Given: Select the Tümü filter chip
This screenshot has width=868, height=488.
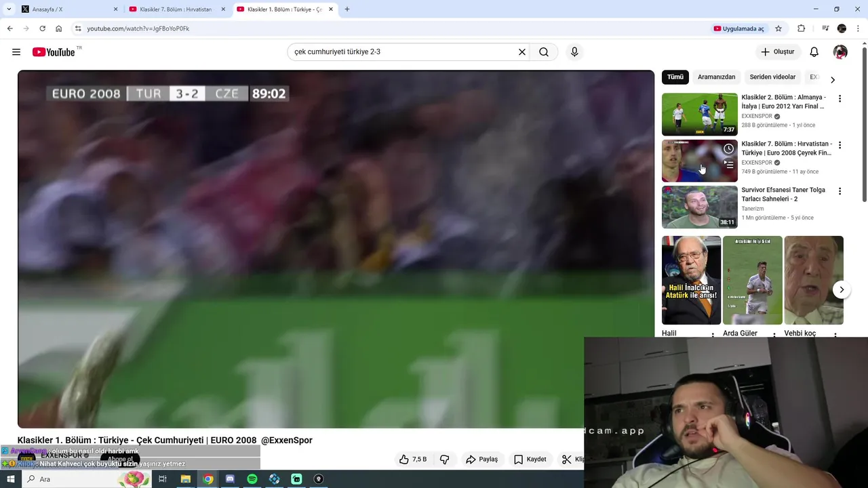Looking at the screenshot, I should pyautogui.click(x=675, y=77).
